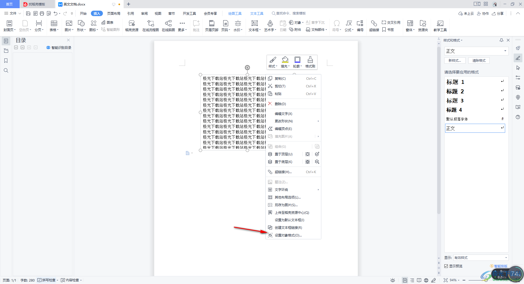The image size is (524, 284).
Task: Toggle the show preview (显示预览) checkbox
Action: coord(446,266)
